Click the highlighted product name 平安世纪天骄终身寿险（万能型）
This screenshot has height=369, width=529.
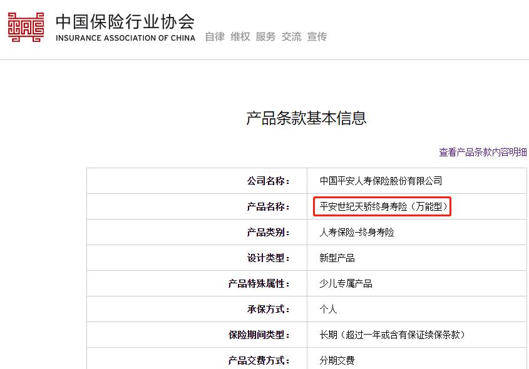point(382,206)
